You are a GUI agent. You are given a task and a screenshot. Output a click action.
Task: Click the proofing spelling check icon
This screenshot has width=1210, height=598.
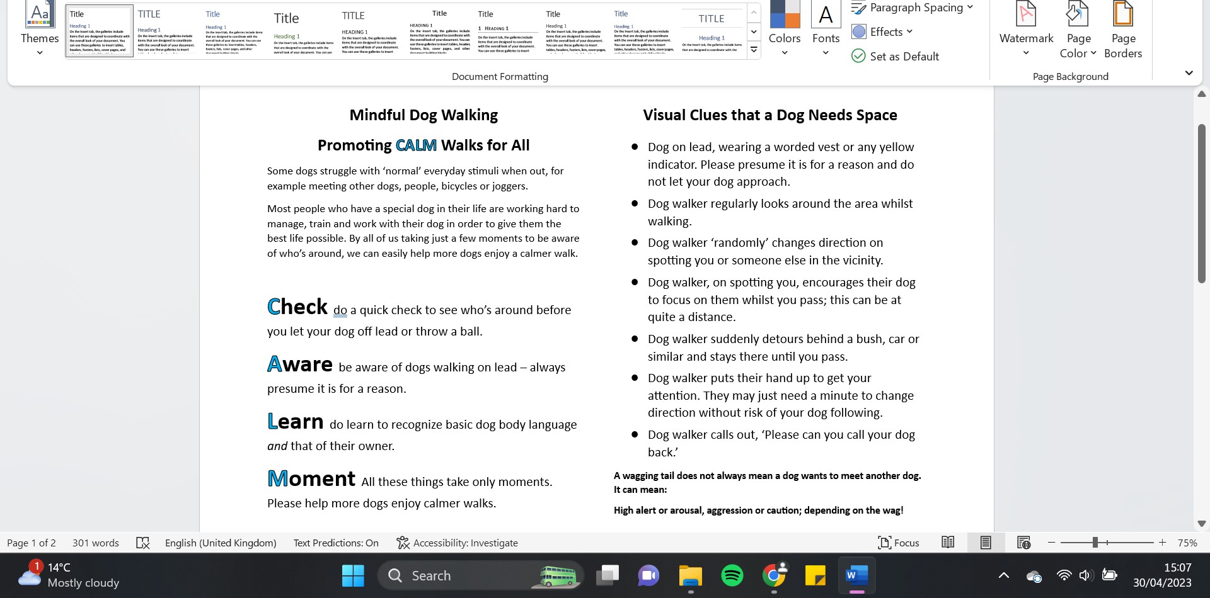click(143, 543)
